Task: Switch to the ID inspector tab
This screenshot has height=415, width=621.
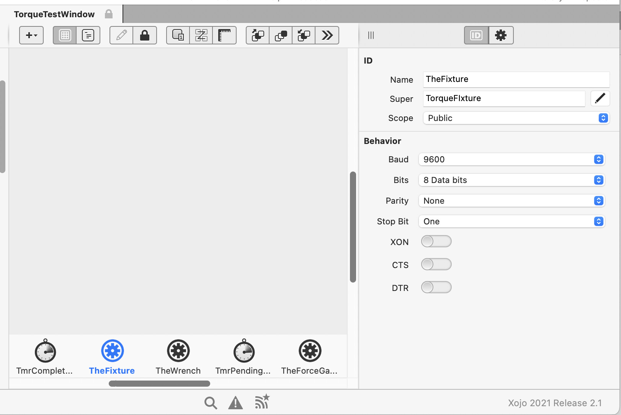Action: 476,36
